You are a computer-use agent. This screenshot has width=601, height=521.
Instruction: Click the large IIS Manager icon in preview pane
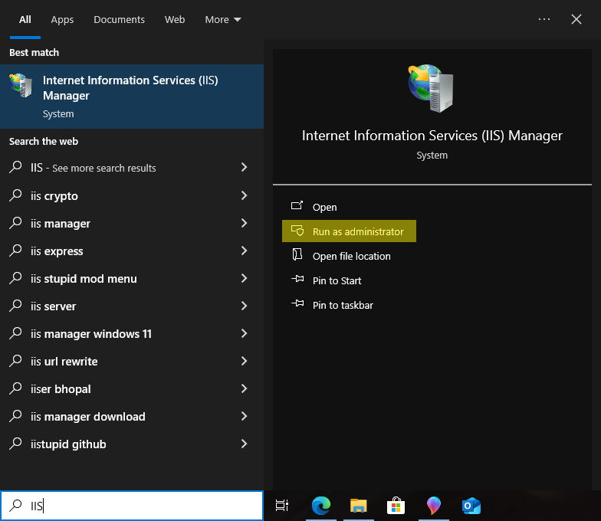pos(431,88)
